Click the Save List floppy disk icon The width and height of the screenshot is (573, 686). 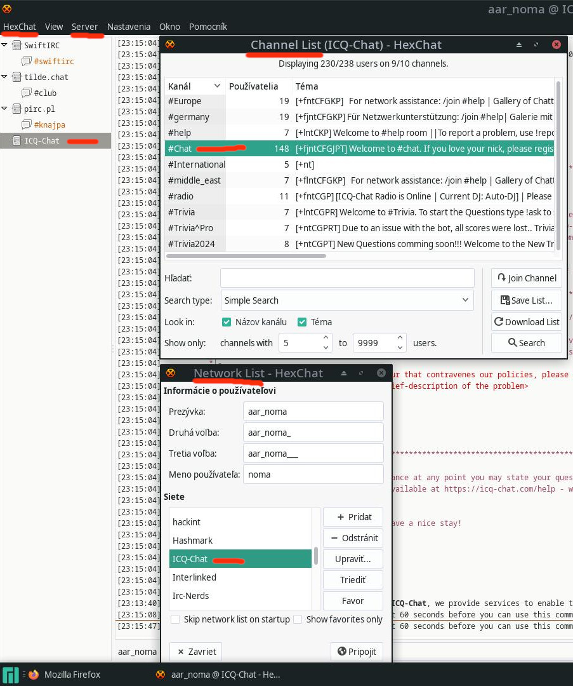click(x=505, y=300)
